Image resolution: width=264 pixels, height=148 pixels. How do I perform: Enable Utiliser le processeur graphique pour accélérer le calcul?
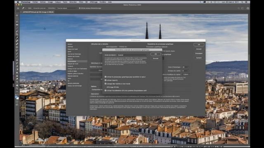(x=106, y=77)
